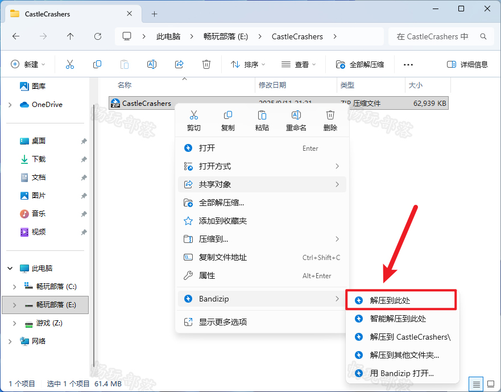Go back with the Back arrow

pyautogui.click(x=16, y=36)
